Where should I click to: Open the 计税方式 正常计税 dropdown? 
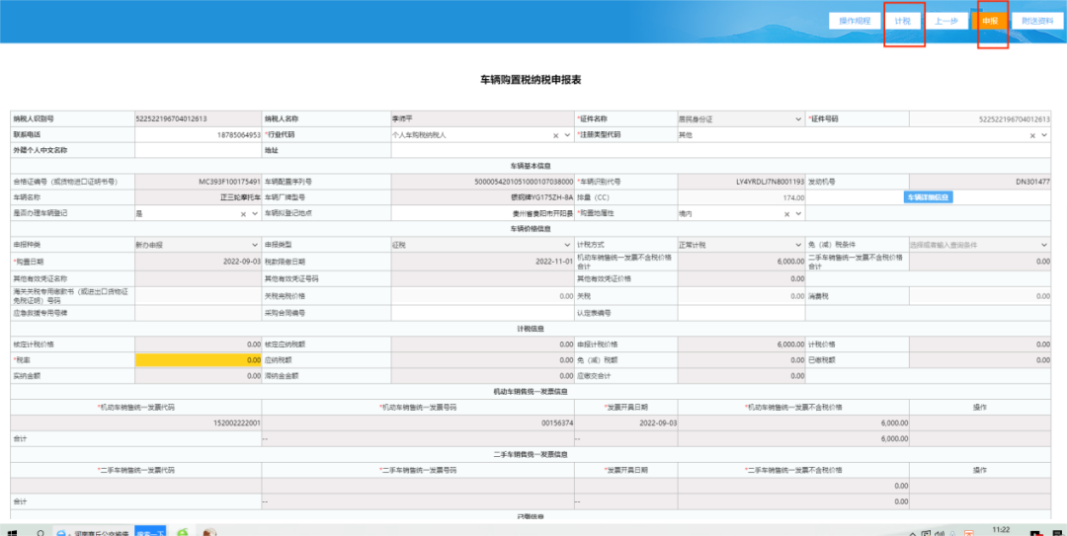click(x=798, y=245)
